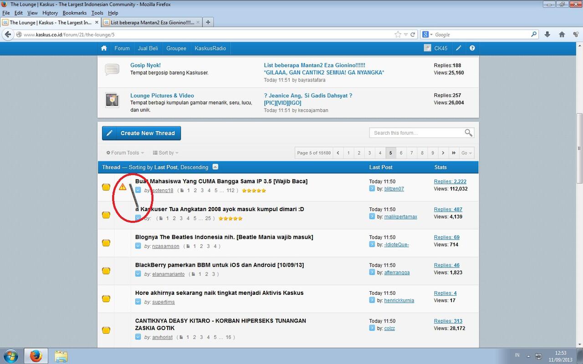Click folder icon of IP 3.5 thread
The image size is (583, 364).
coord(106,187)
